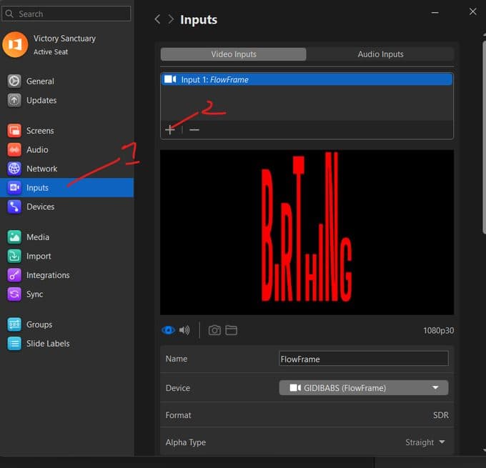Screen dimensions: 486x468
Task: Add a new video input with plus
Action: (170, 129)
